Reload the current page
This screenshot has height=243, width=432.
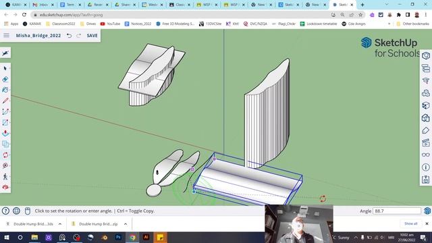(24, 15)
